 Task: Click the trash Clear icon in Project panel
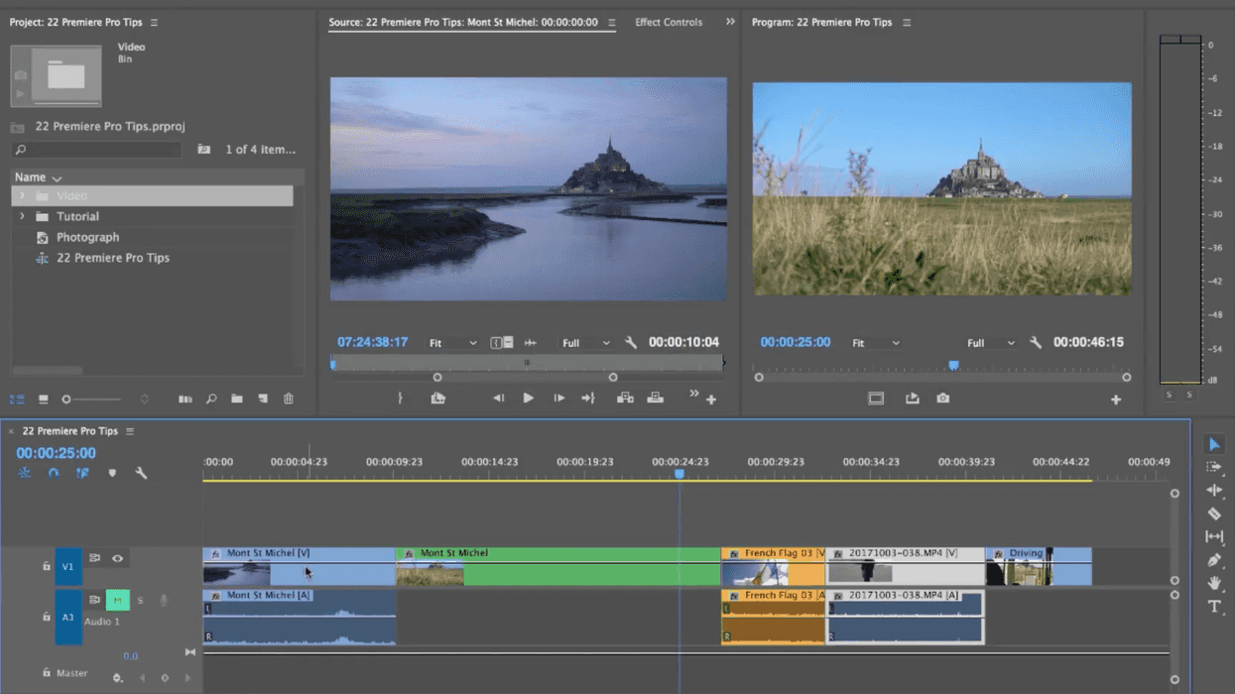tap(289, 399)
